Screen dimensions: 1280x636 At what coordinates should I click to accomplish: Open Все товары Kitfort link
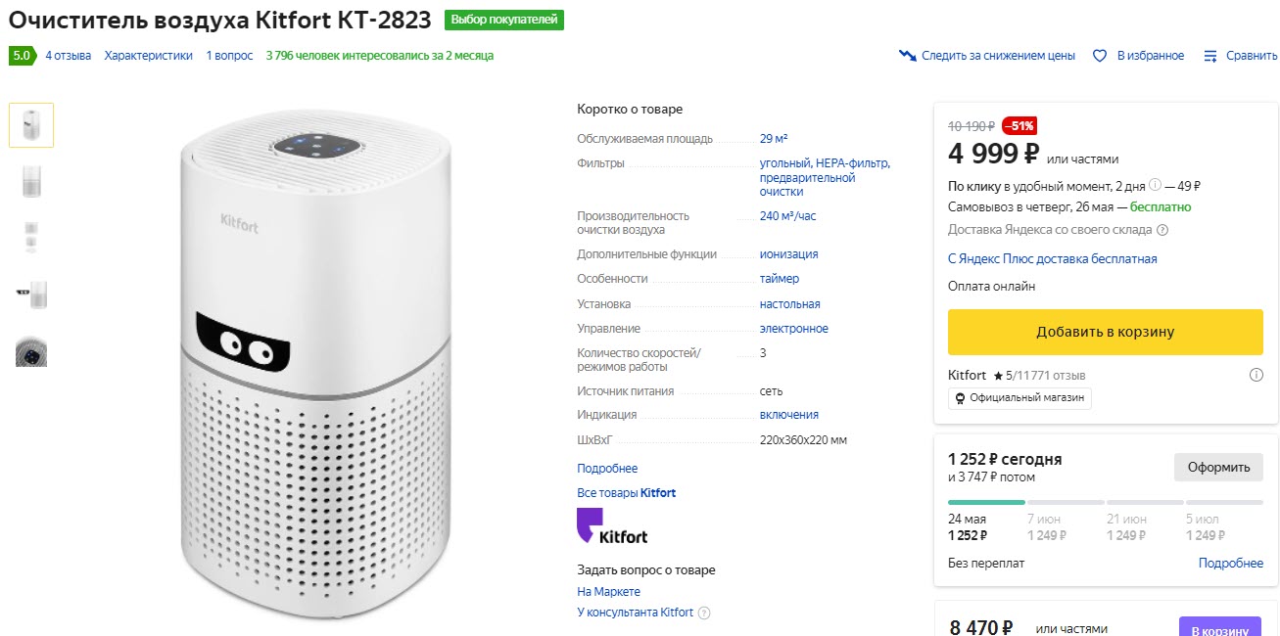627,492
